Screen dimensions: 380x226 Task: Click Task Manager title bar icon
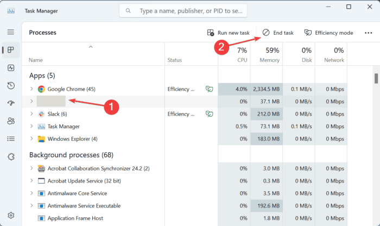[x=11, y=11]
